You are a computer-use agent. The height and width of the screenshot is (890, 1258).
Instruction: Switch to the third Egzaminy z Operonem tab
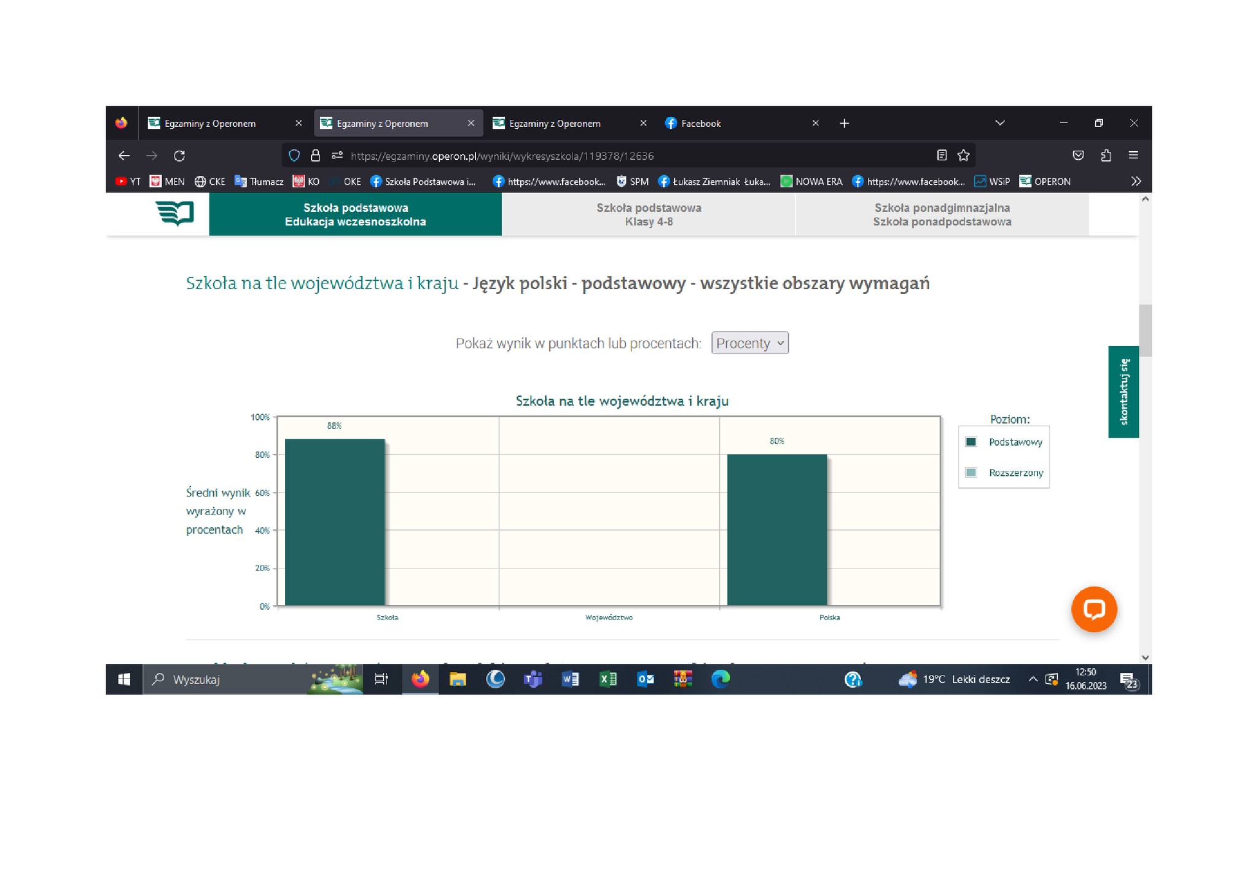tap(570, 124)
